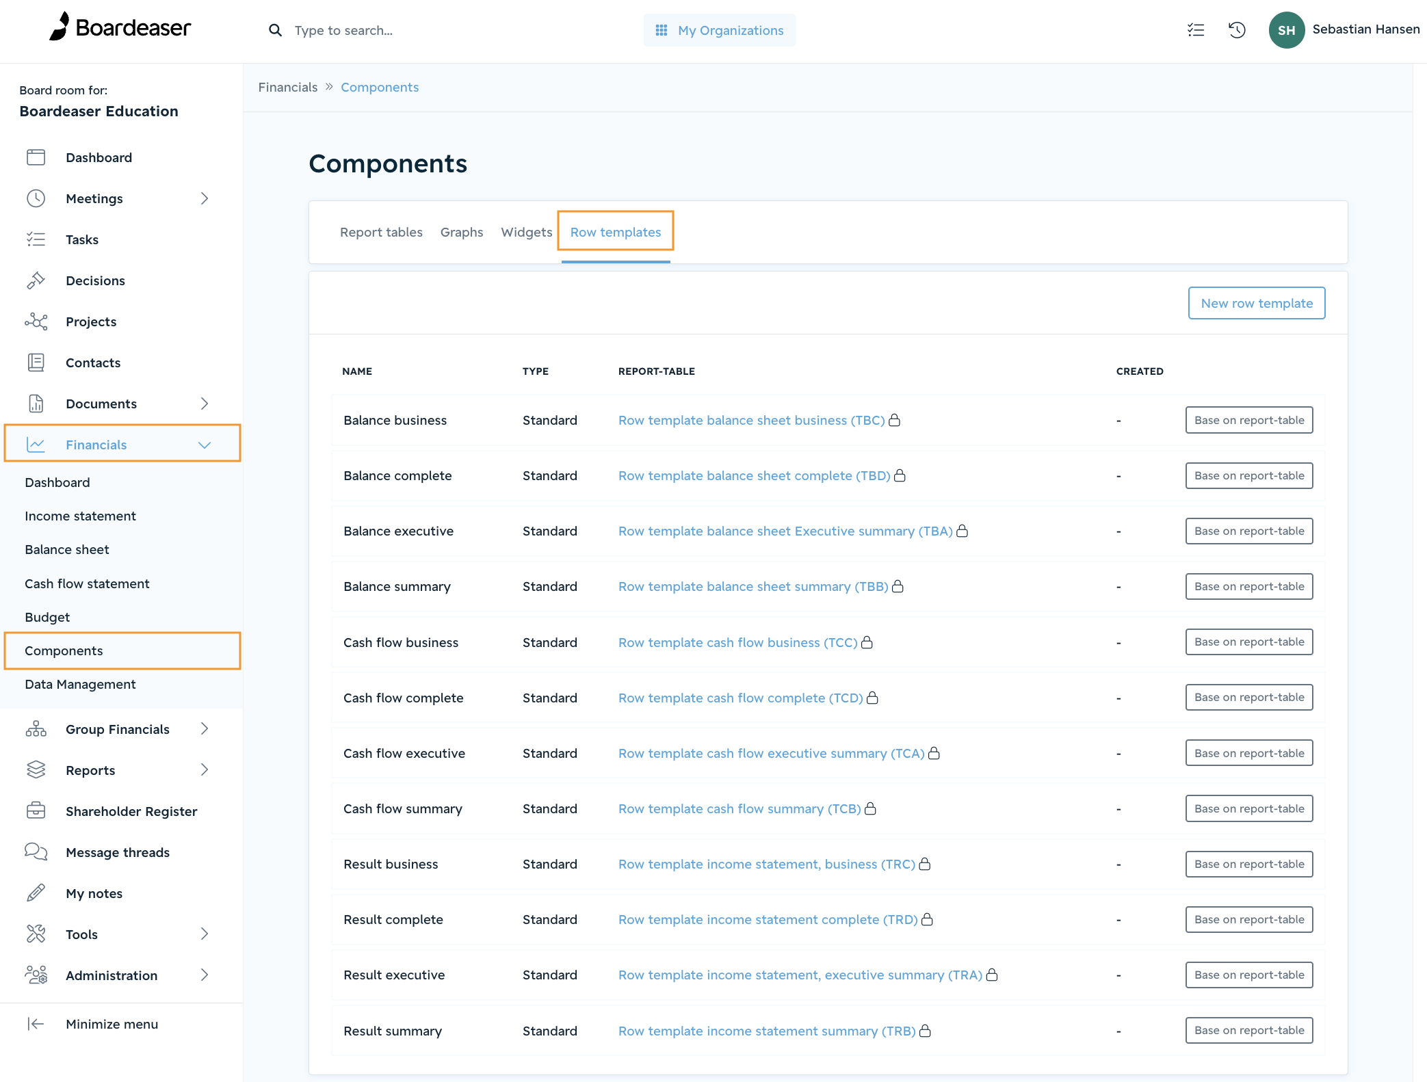Click the My notes pencil icon
This screenshot has height=1082, width=1427.
click(x=36, y=893)
